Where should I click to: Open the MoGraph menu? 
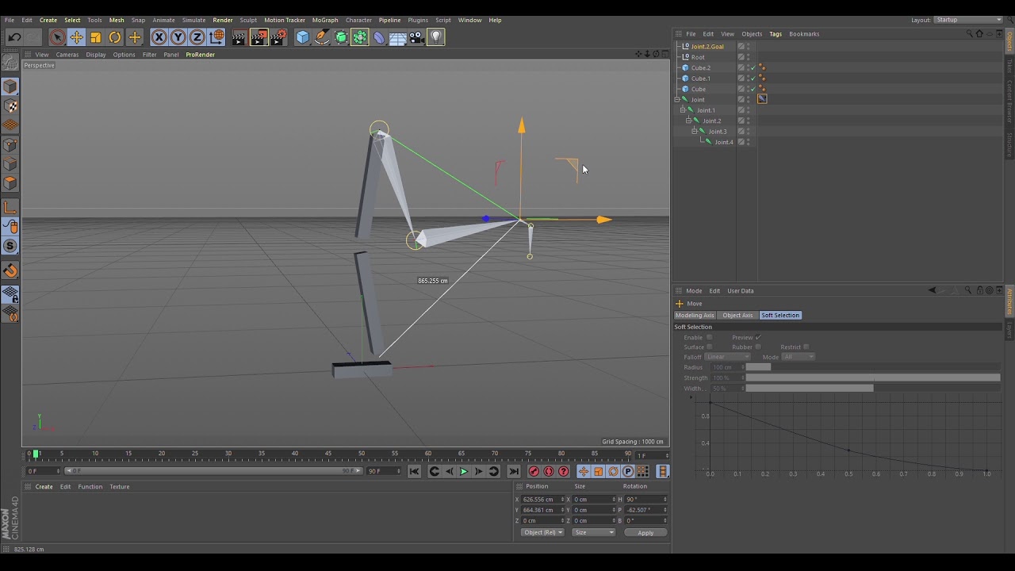tap(325, 20)
